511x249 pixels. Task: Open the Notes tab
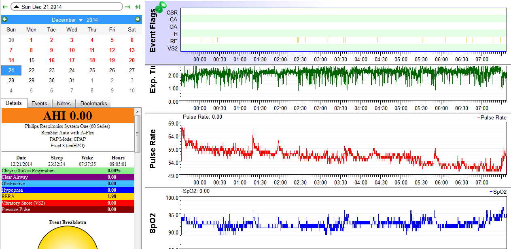point(64,103)
